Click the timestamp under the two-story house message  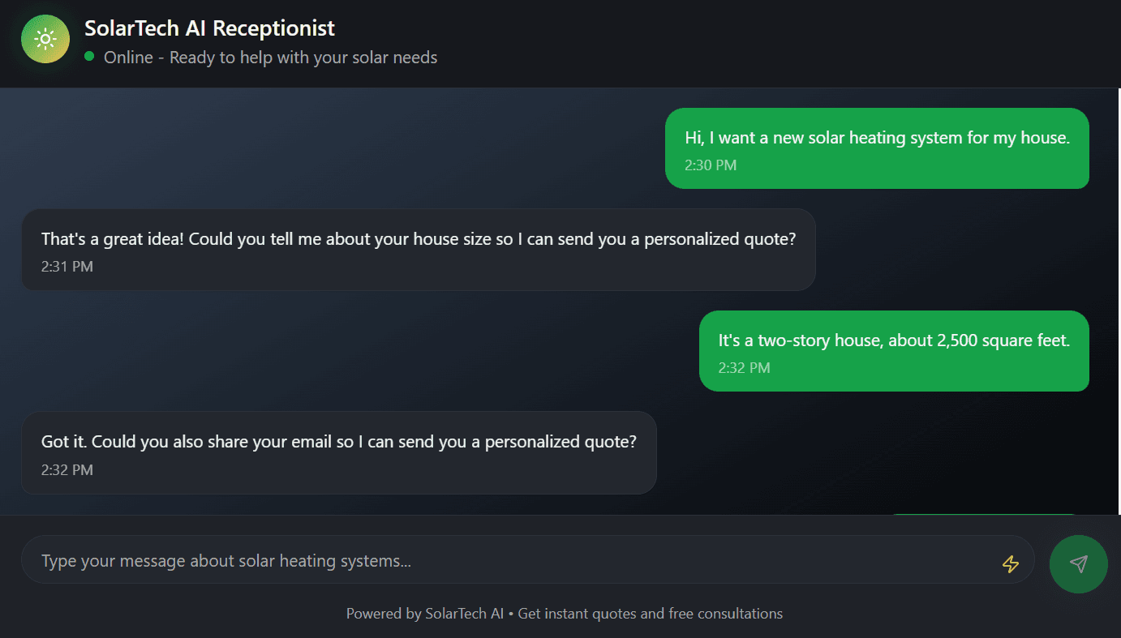tap(744, 368)
